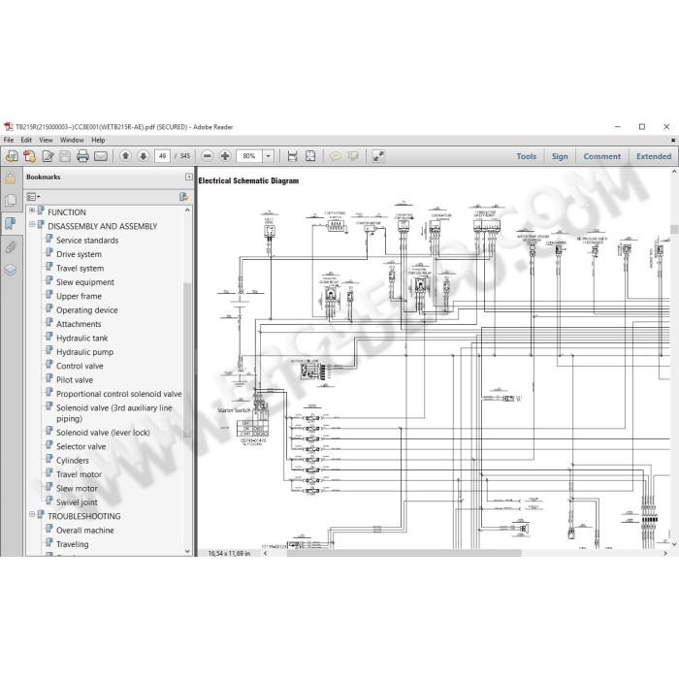Image resolution: width=679 pixels, height=679 pixels.
Task: Open the Control valve bookmark
Action: 80,366
